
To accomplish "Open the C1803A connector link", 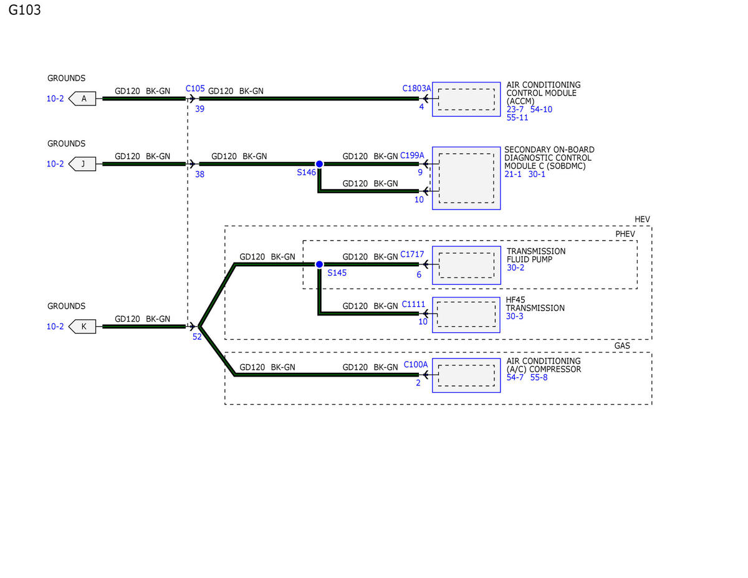I will pos(416,89).
